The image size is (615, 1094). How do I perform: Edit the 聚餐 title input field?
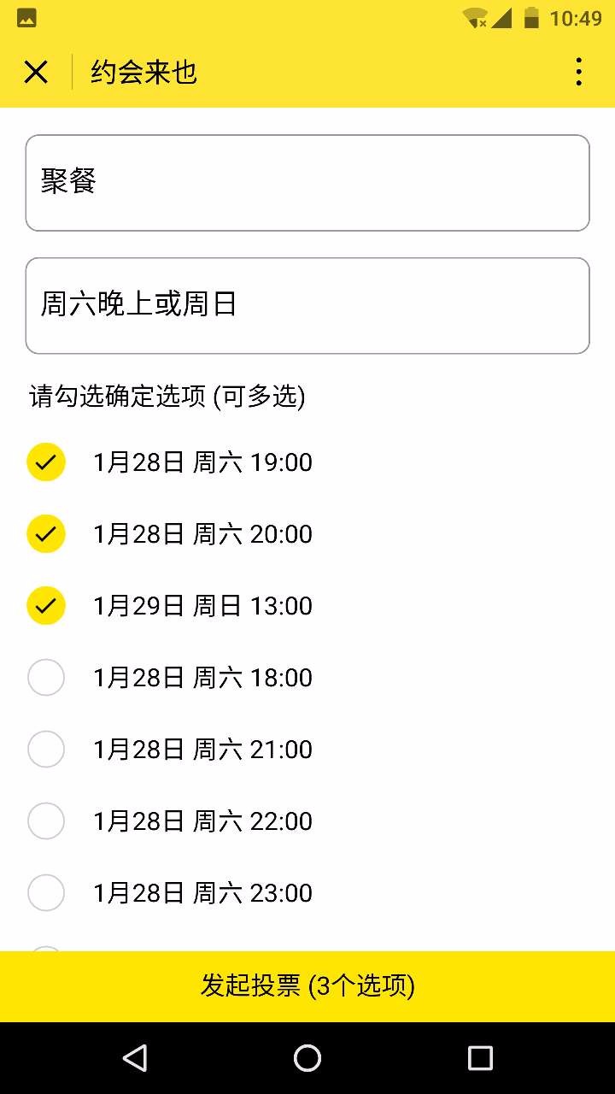click(307, 183)
